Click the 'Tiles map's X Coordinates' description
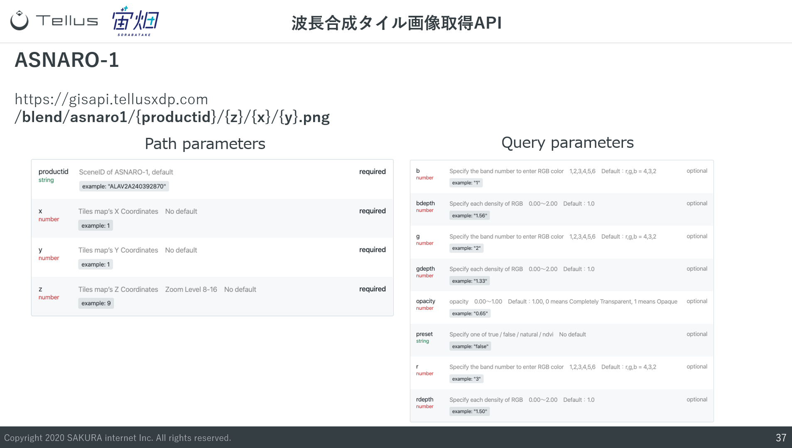The width and height of the screenshot is (792, 448). click(118, 211)
